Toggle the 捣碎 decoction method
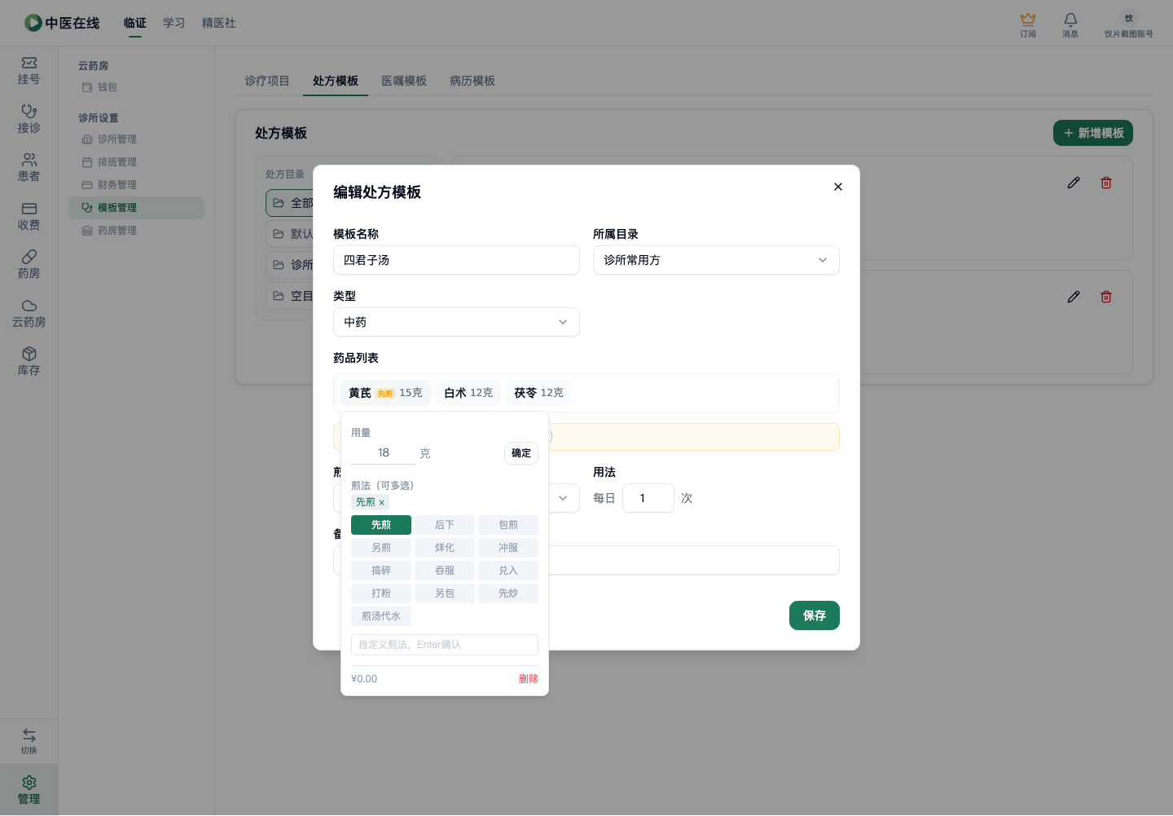 pyautogui.click(x=381, y=571)
